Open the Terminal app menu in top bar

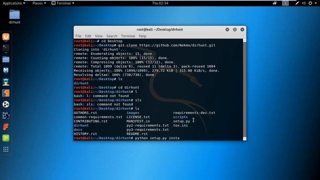[x=63, y=3]
